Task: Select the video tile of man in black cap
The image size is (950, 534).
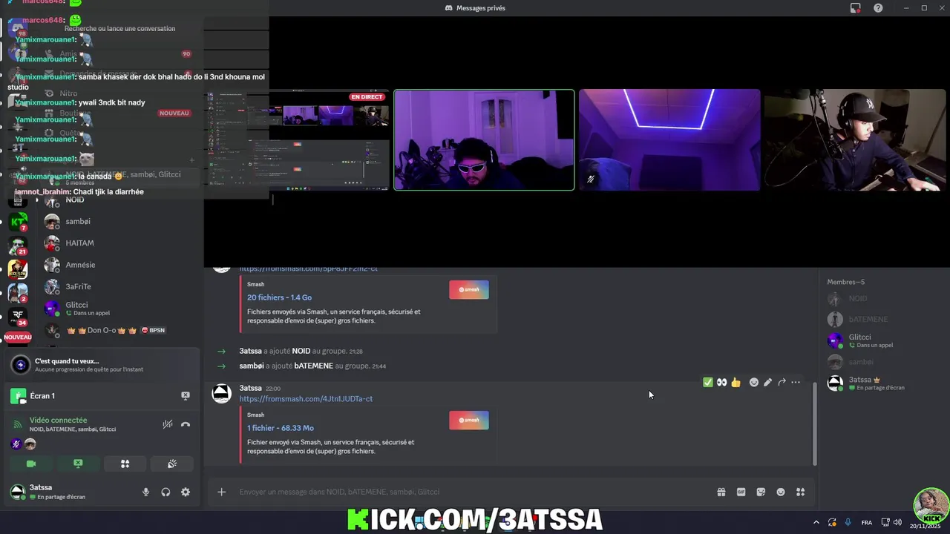Action: [855, 140]
